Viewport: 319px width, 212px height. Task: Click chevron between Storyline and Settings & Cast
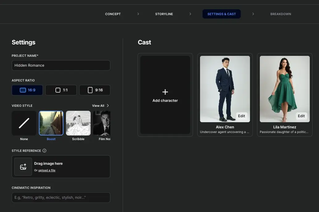190,14
